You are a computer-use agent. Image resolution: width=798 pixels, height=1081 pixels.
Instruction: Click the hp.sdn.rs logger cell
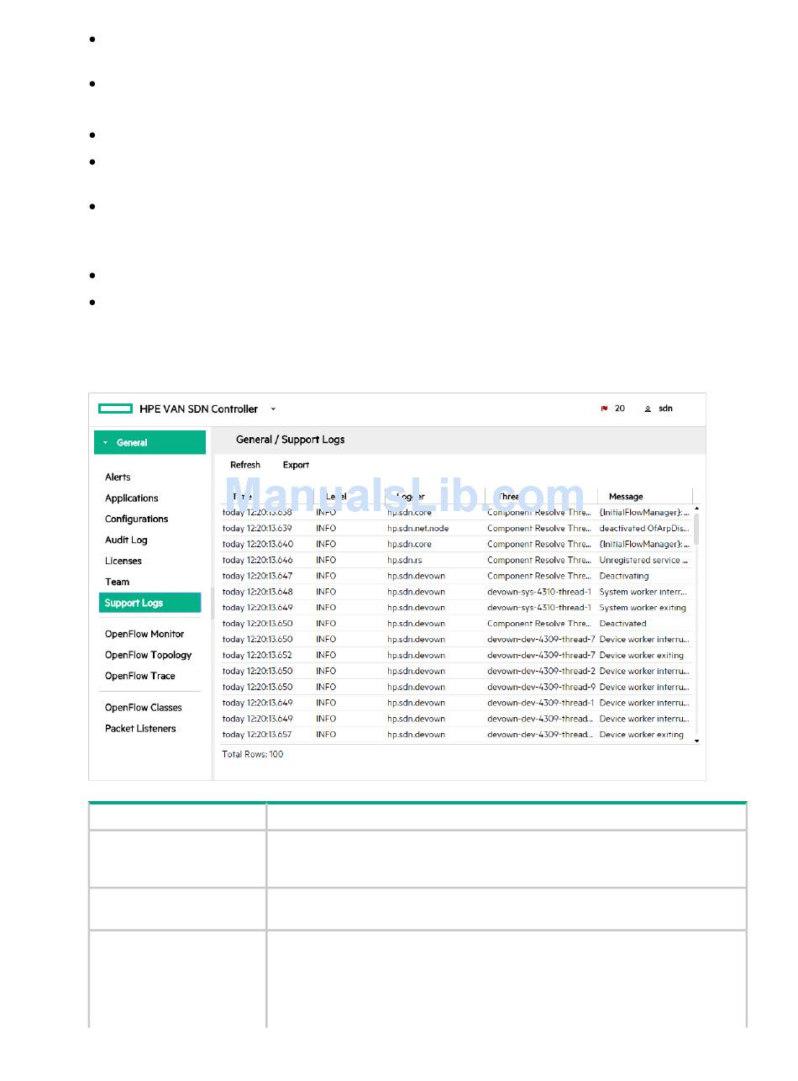(x=404, y=561)
